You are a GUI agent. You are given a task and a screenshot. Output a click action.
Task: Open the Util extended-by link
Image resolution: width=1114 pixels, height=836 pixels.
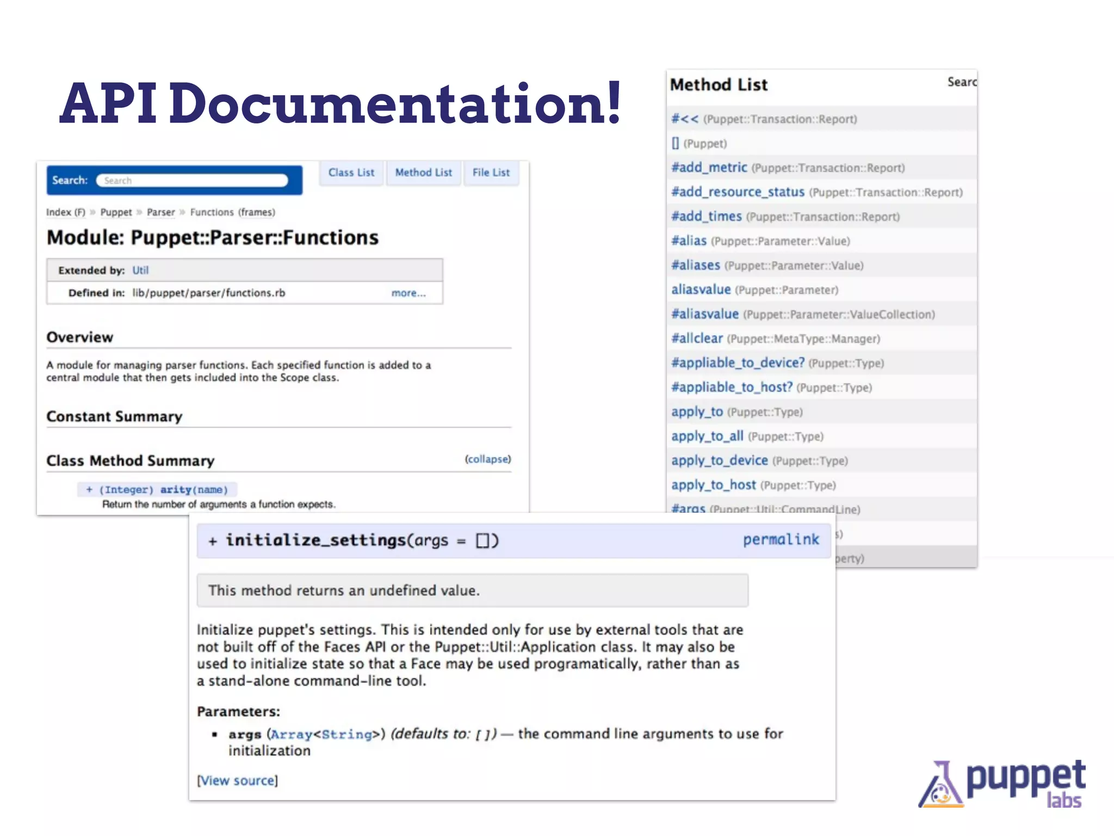coord(140,271)
